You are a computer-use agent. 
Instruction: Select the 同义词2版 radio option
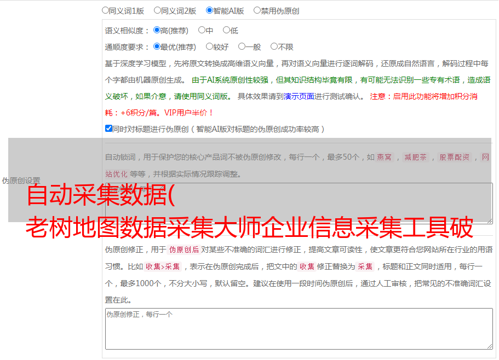click(x=157, y=10)
